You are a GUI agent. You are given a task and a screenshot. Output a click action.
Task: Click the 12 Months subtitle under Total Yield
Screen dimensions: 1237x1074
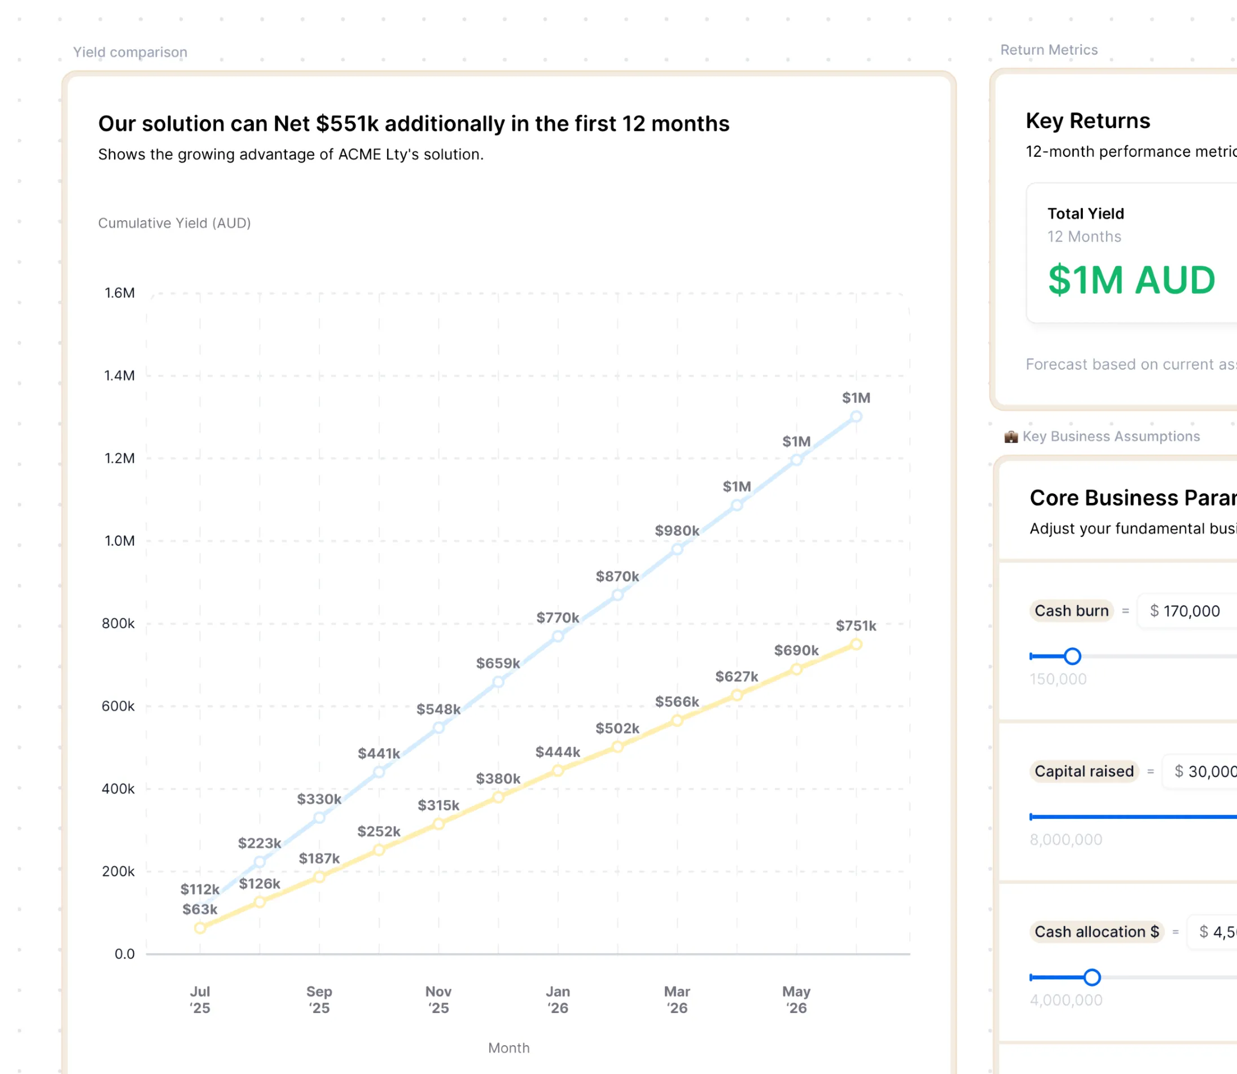point(1084,236)
